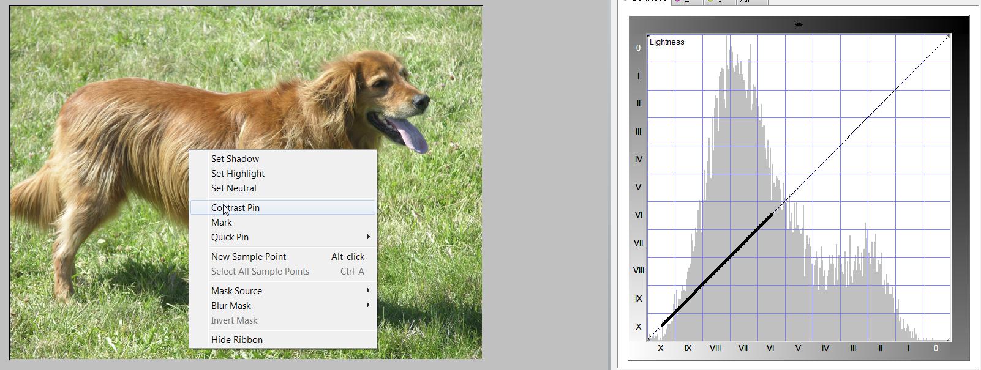The height and width of the screenshot is (370, 981).
Task: Open the Quick Pin submenu
Action: [x=283, y=237]
